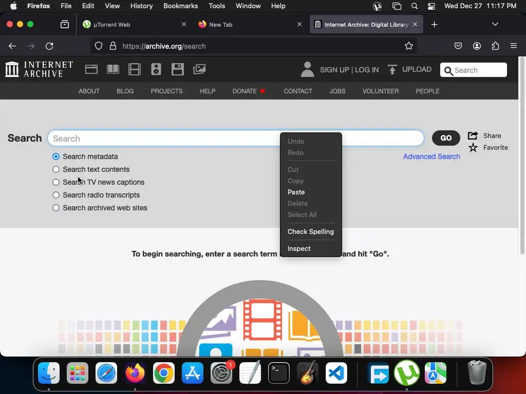Screen dimensions: 526x394
Task: Open the DONATE link in nav bar
Action: pos(249,91)
